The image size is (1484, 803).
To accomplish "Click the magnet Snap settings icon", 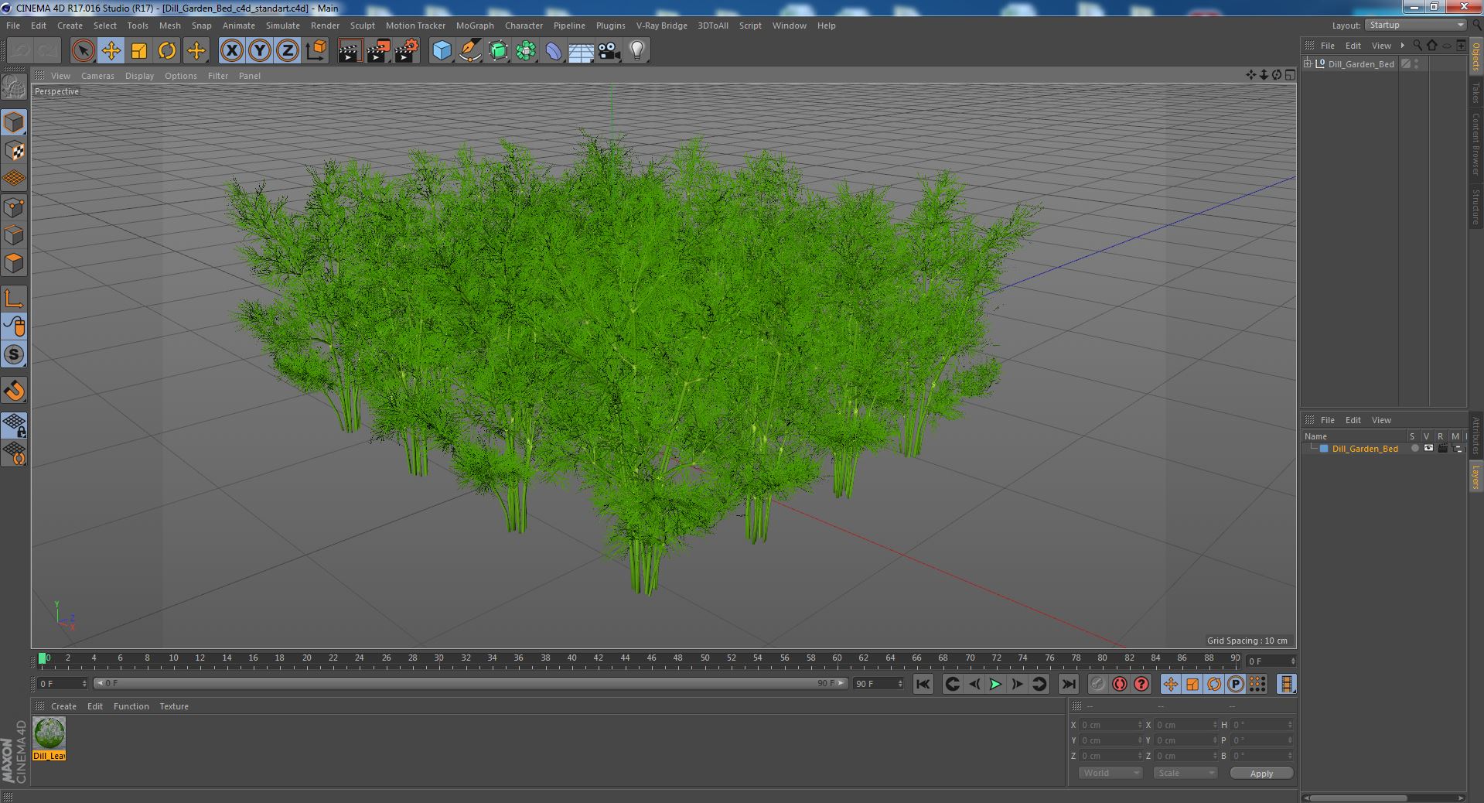I will 14,391.
